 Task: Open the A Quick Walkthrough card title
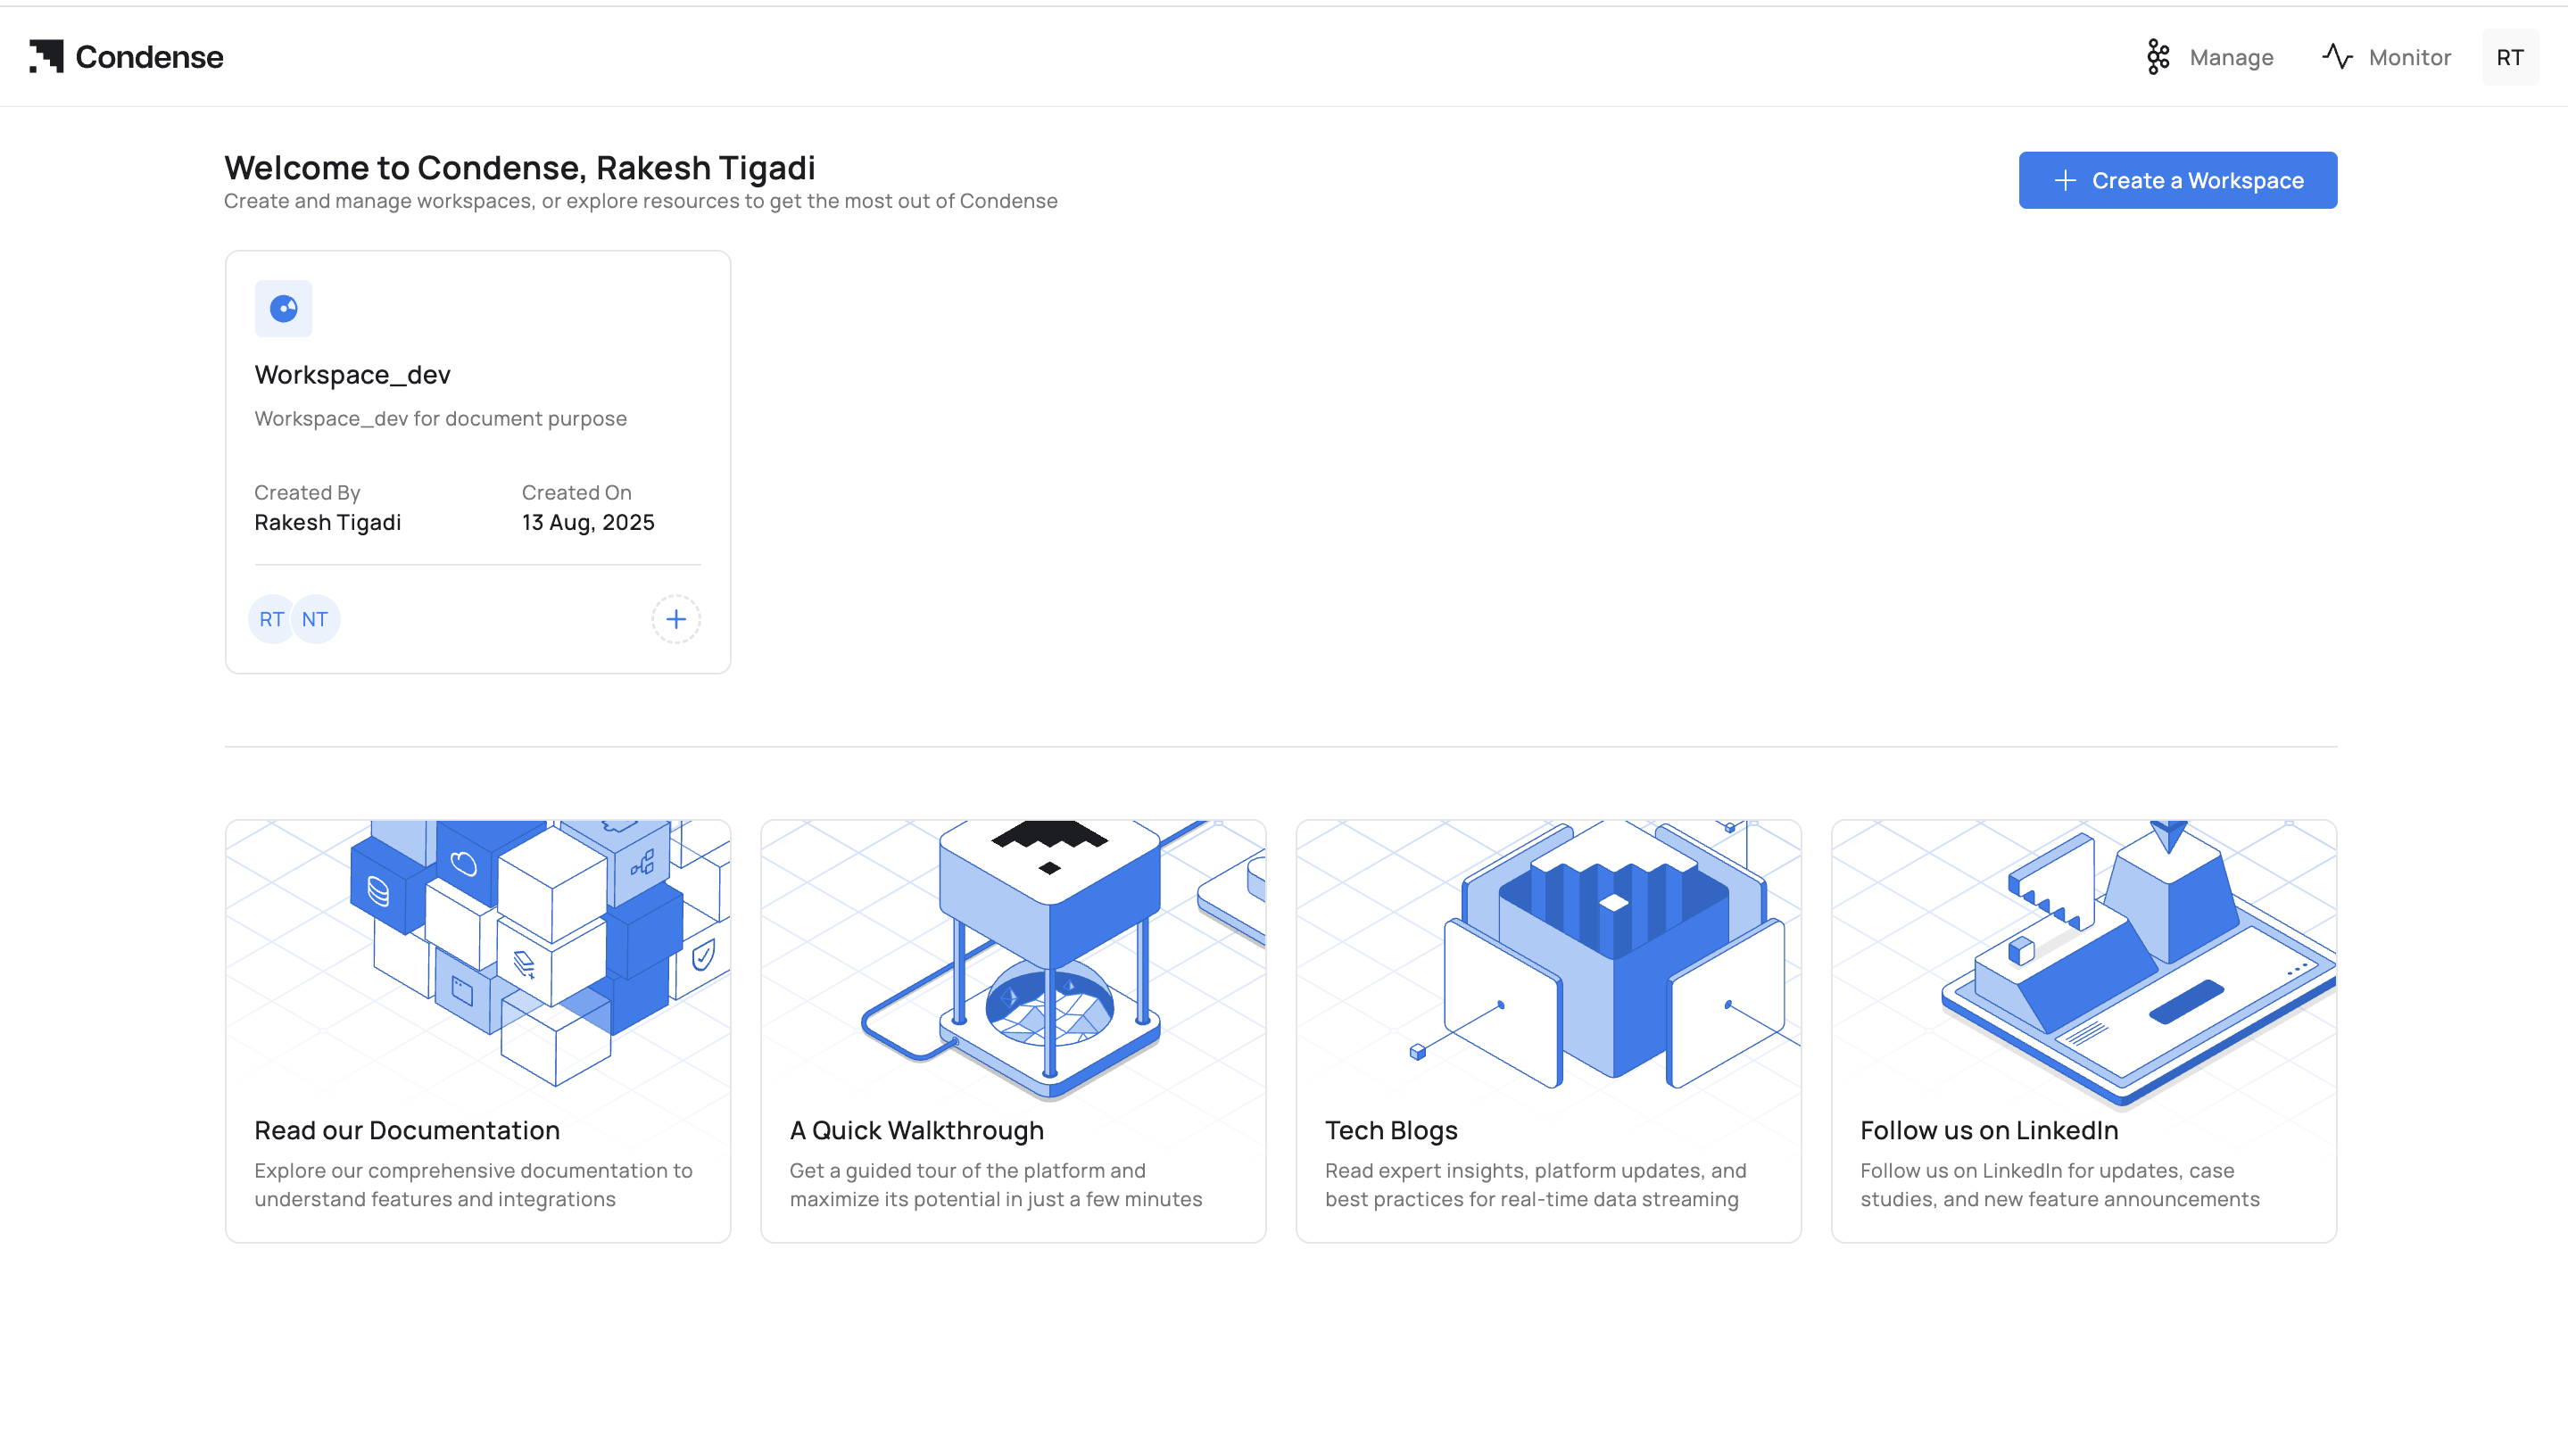(916, 1130)
